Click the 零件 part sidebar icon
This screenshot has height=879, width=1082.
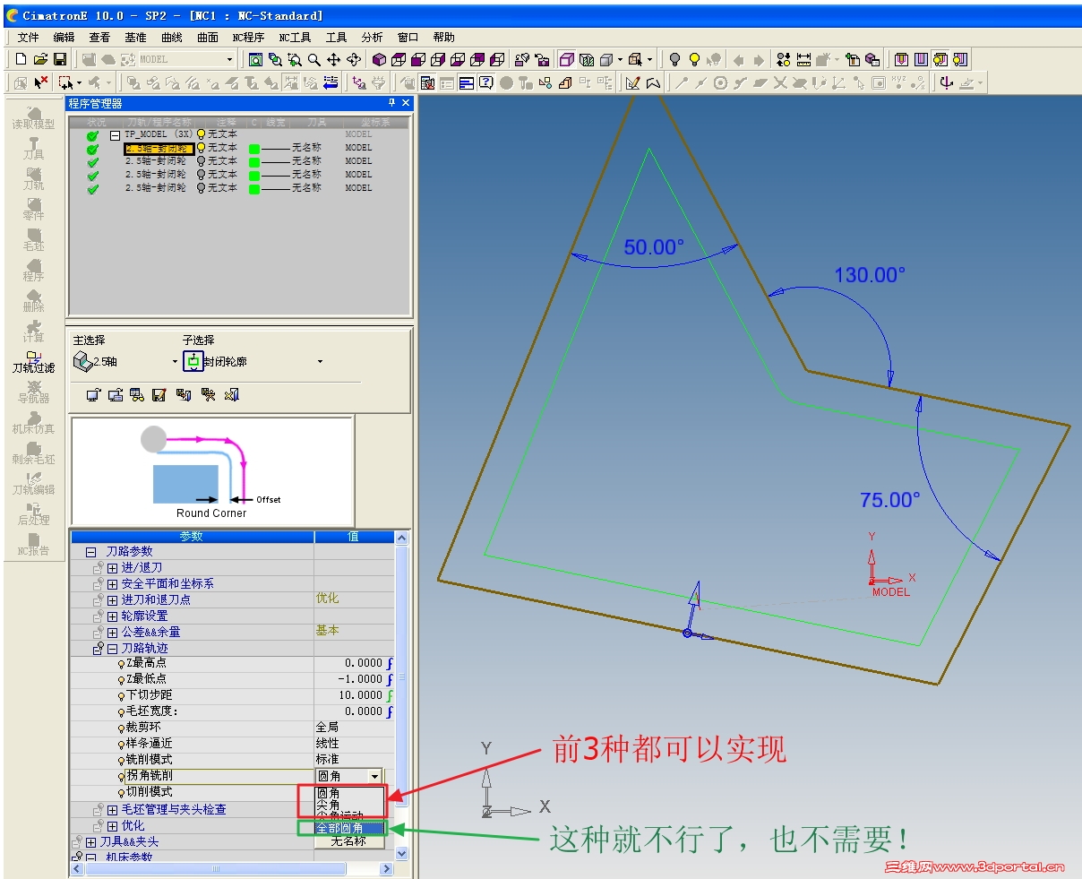tap(33, 209)
